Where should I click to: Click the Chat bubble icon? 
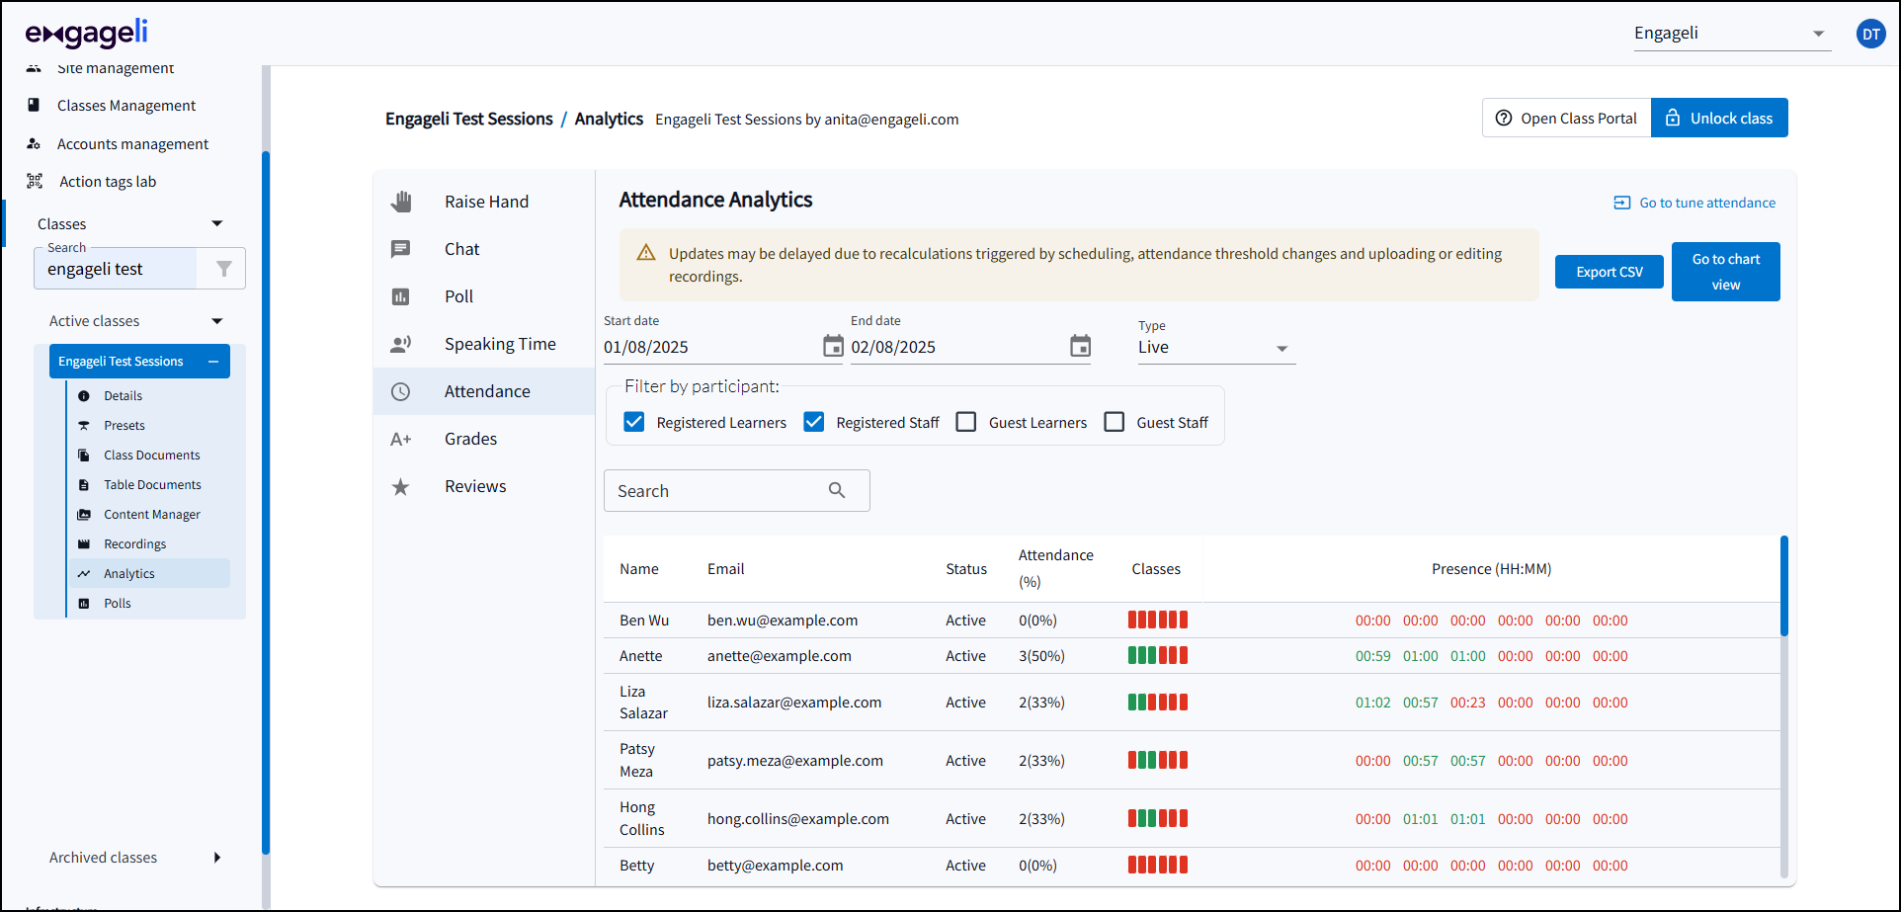coord(400,249)
